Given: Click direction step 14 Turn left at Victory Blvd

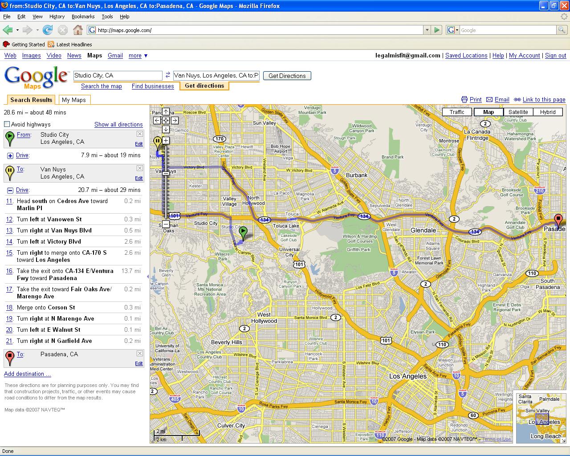Looking at the screenshot, I should coord(73,241).
